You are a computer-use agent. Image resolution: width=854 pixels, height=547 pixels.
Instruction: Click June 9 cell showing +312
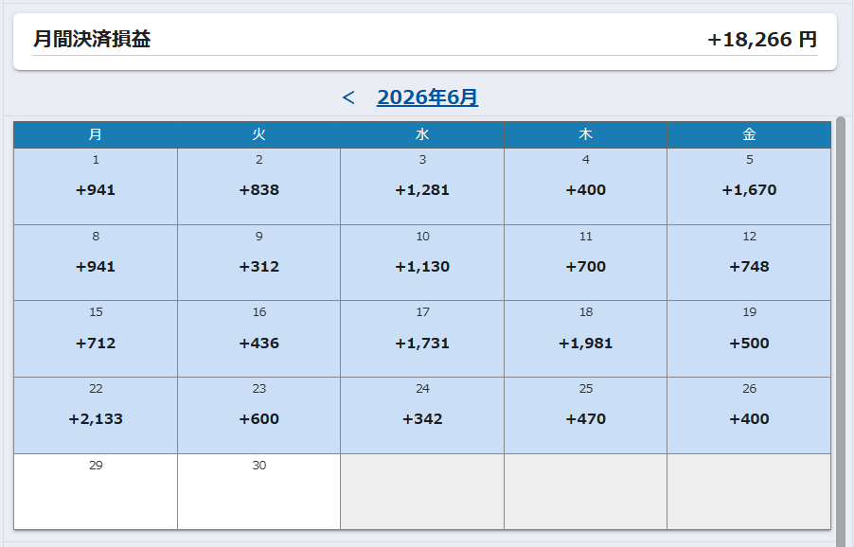click(x=258, y=262)
